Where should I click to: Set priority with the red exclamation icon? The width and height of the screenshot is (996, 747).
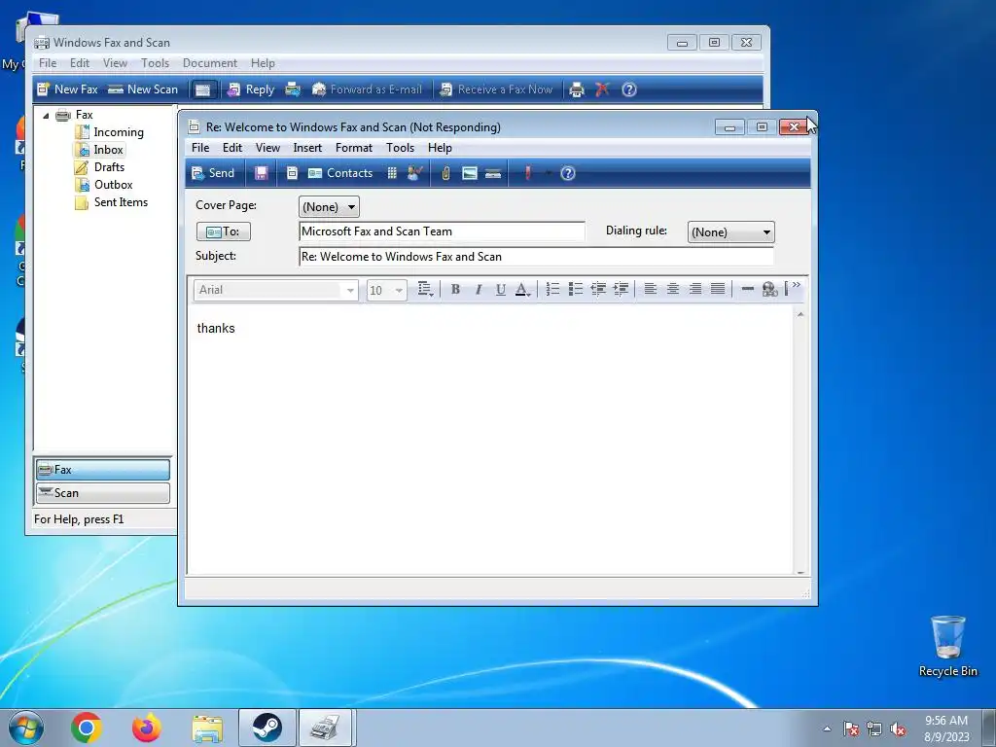pos(527,173)
